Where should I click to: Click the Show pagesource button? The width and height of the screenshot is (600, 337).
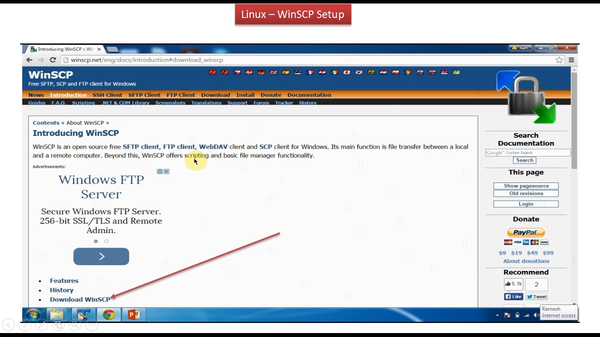526,186
